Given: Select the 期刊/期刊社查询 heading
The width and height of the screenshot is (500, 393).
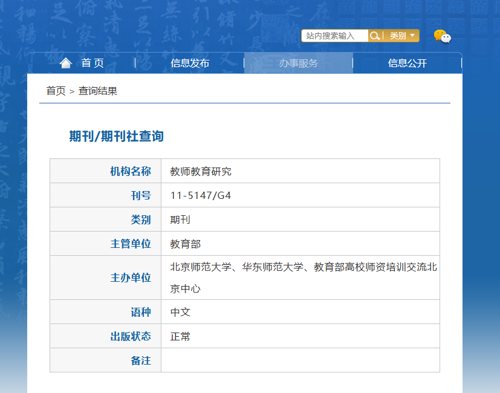Looking at the screenshot, I should click(117, 136).
